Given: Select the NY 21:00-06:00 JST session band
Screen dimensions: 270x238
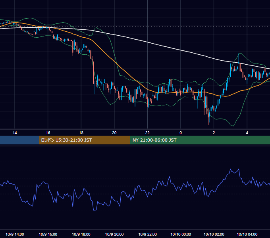Looking at the screenshot, I should click(200, 140).
